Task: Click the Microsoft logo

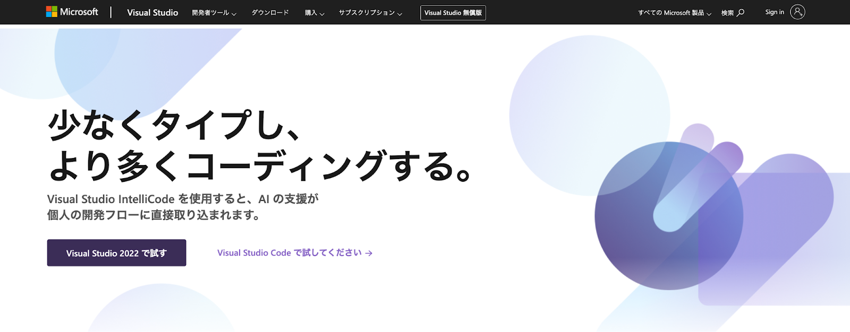Action: (x=72, y=12)
